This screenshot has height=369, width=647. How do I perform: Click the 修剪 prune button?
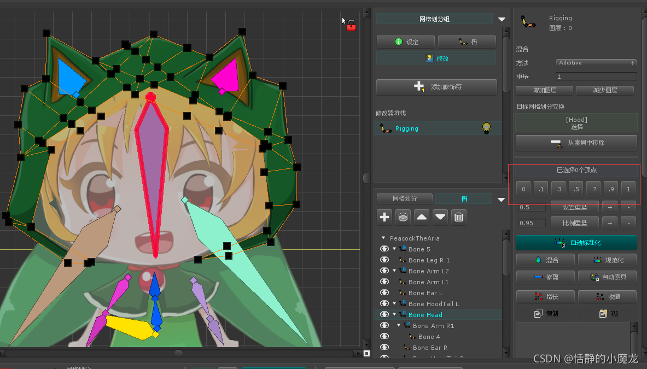(x=545, y=277)
